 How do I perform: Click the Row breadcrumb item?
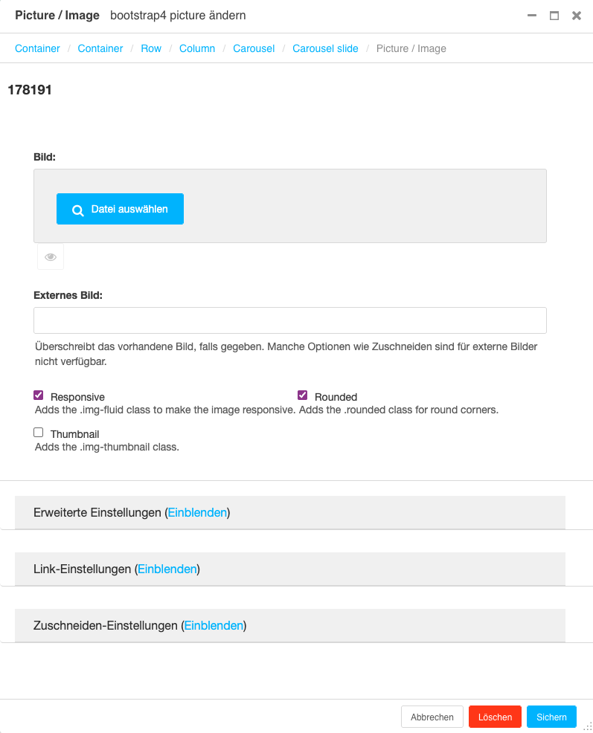pyautogui.click(x=151, y=48)
